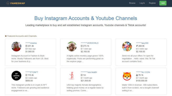Open the *********ess.health account link
172x96 pixels.
pyautogui.click(x=89, y=72)
